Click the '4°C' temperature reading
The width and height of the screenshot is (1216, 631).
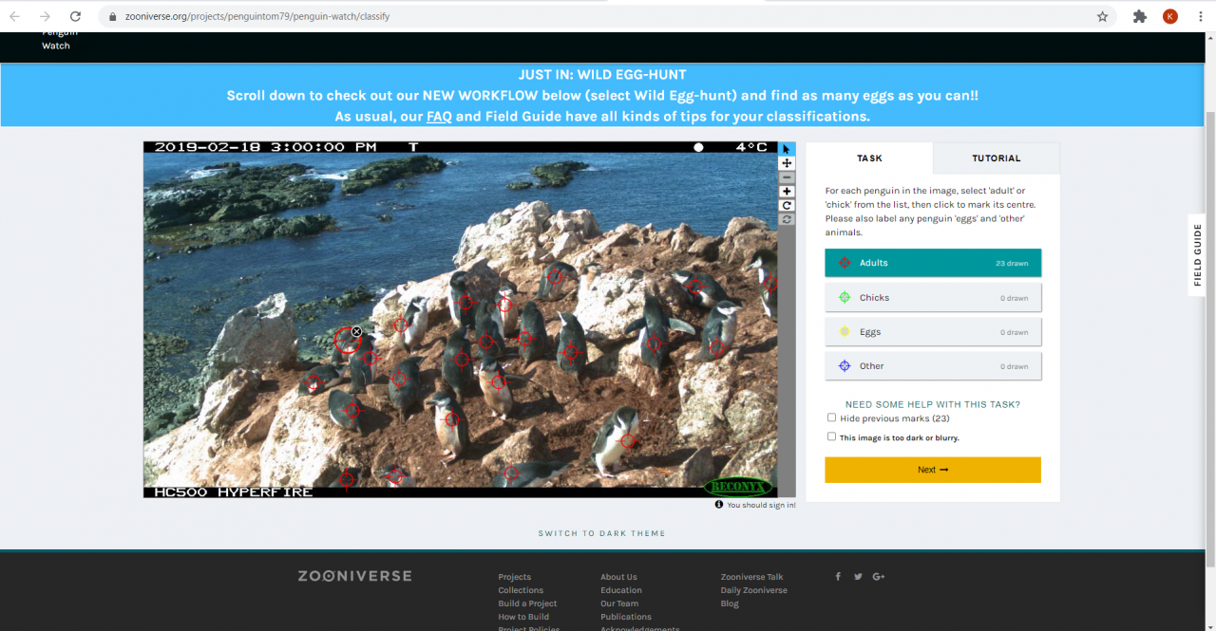pyautogui.click(x=751, y=147)
